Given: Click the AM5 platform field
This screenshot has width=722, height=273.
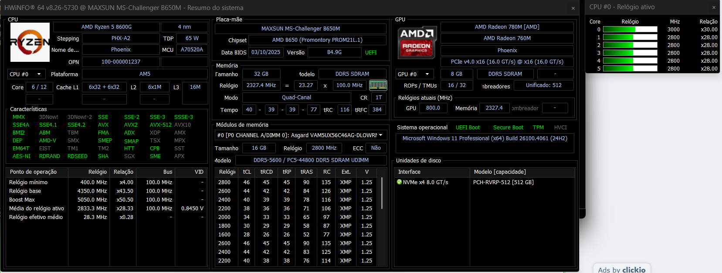Looking at the screenshot, I should coord(145,74).
